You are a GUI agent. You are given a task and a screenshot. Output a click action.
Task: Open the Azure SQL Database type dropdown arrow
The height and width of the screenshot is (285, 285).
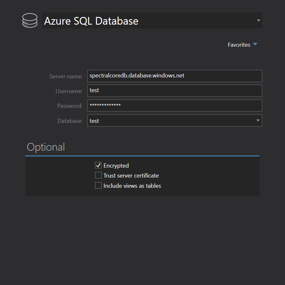click(258, 20)
